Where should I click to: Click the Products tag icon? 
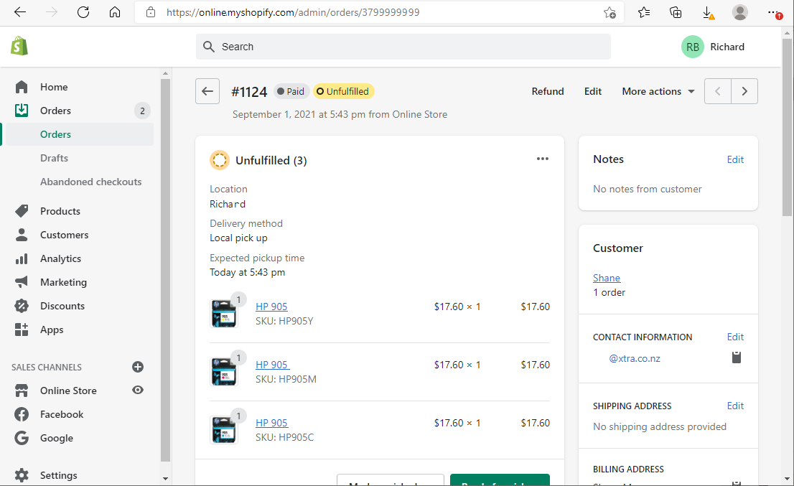(x=22, y=211)
